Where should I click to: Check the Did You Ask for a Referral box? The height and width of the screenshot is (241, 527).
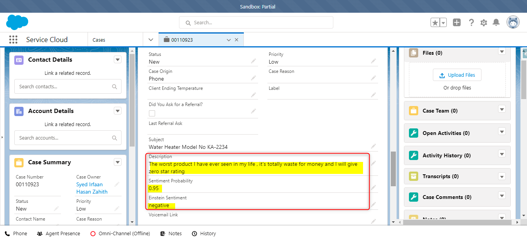[152, 113]
